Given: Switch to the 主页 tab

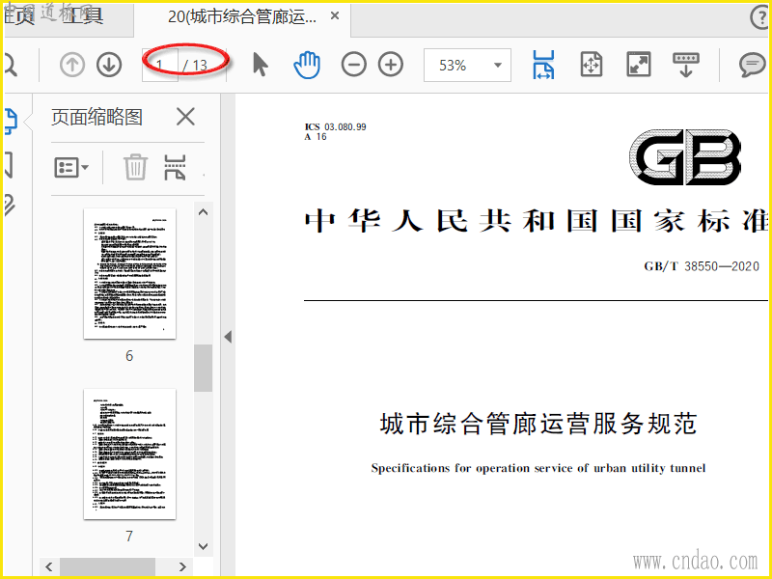Looking at the screenshot, I should [19, 15].
